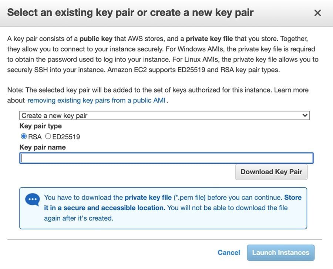Focus the Key pair name input field
333x269 pixels.
click(166, 158)
